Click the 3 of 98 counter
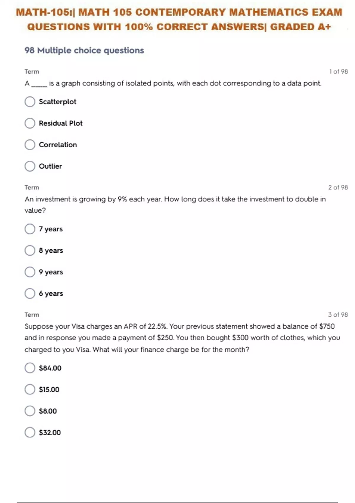This screenshot has height=503, width=355. coord(338,315)
